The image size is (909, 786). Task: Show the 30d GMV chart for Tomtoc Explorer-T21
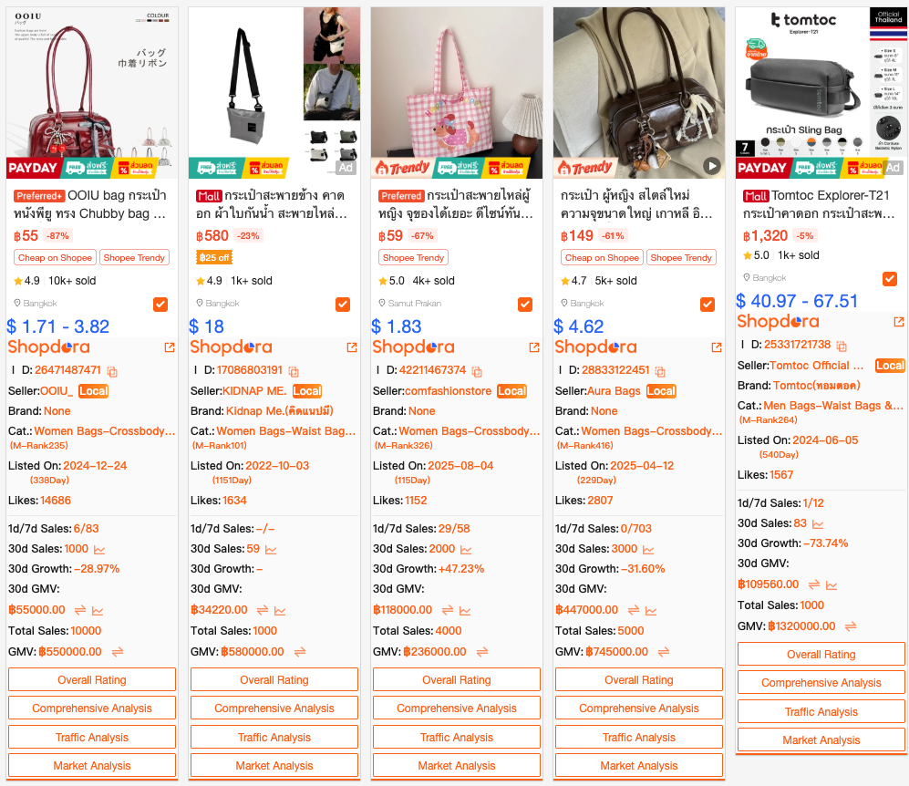832,584
